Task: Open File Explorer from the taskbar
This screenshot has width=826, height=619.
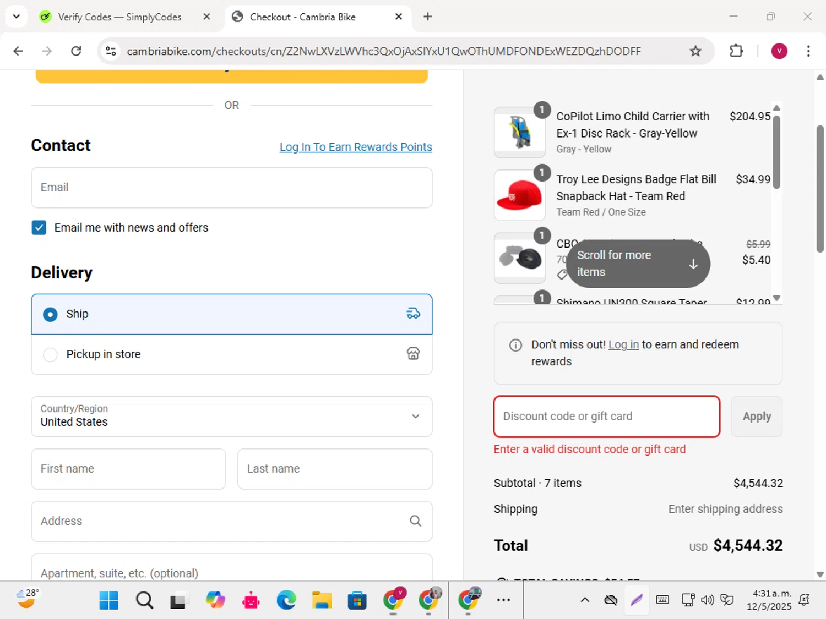Action: point(322,600)
